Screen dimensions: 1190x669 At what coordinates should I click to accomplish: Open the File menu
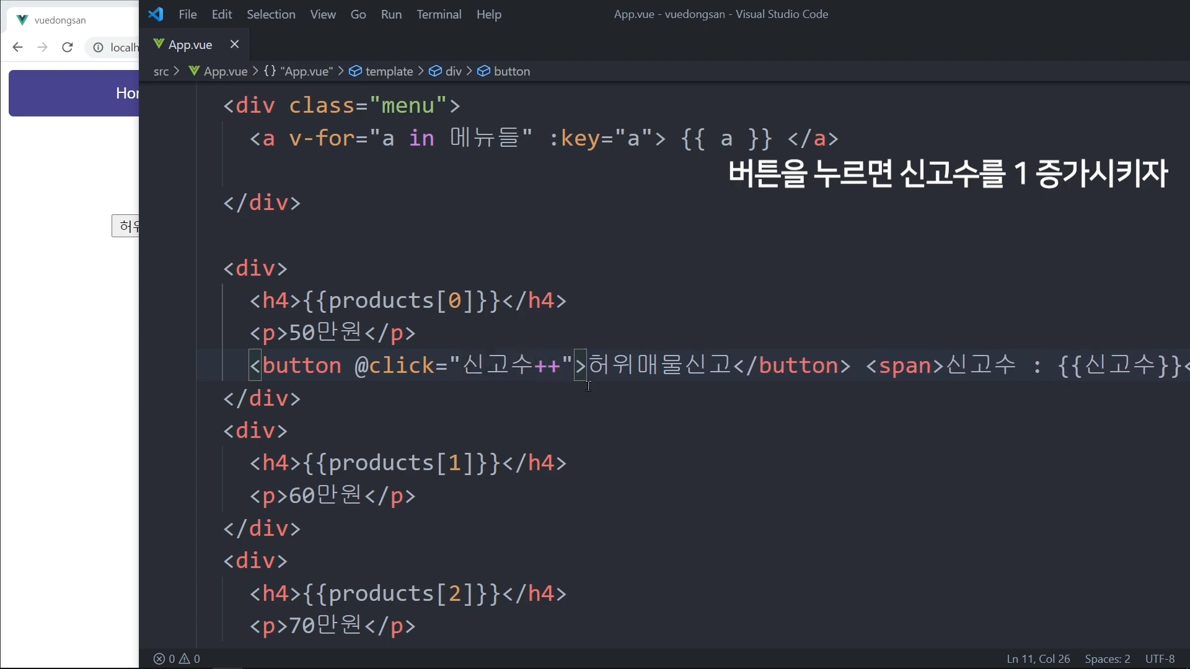(x=187, y=14)
